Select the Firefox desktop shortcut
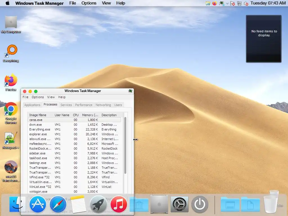288x216 pixels. pos(11,82)
